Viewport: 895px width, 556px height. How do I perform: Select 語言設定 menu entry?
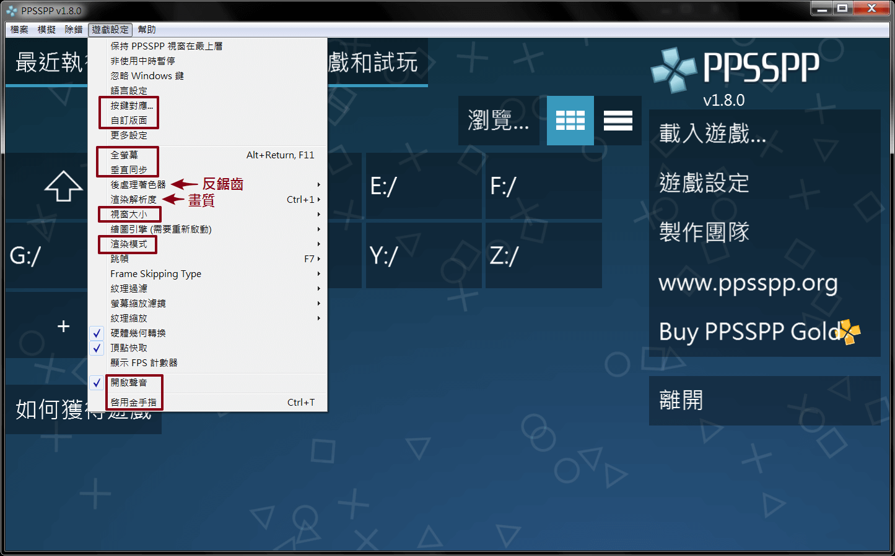[207, 91]
